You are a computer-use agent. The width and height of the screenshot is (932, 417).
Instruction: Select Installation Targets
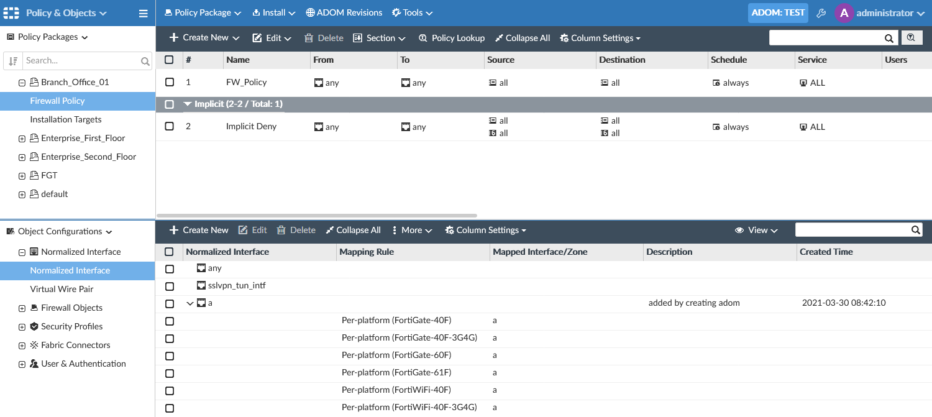pyautogui.click(x=66, y=119)
